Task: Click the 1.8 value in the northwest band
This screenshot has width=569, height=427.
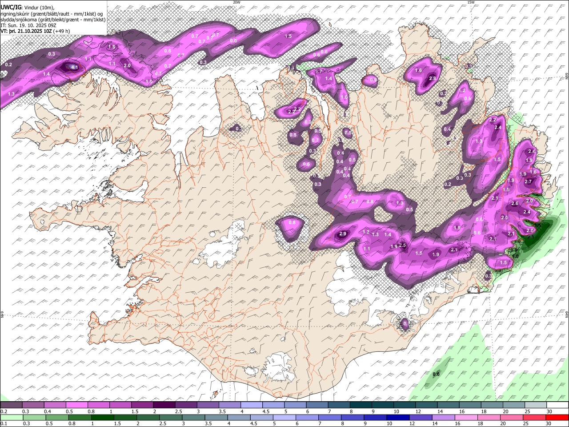Action: (x=112, y=47)
